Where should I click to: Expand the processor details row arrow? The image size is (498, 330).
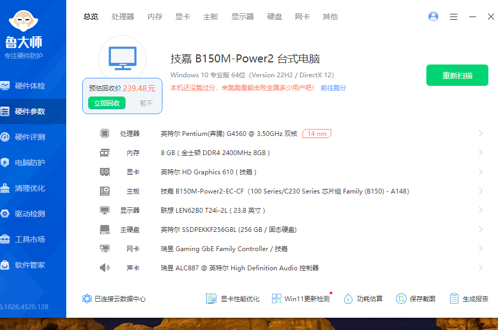click(480, 134)
